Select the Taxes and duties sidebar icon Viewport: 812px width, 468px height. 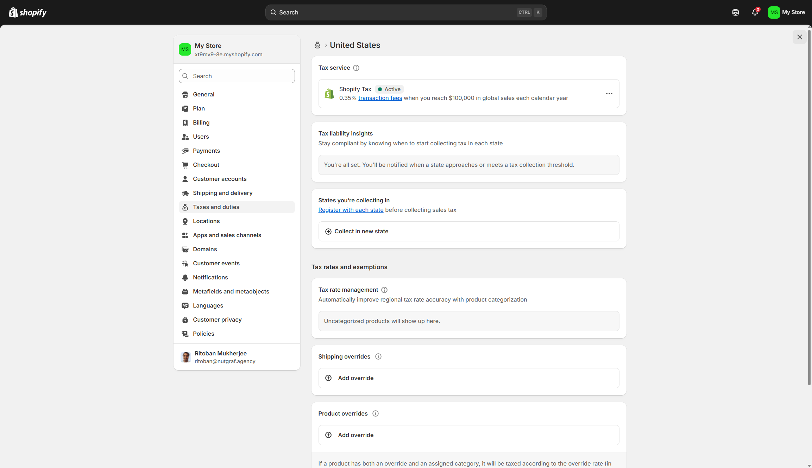(x=185, y=207)
